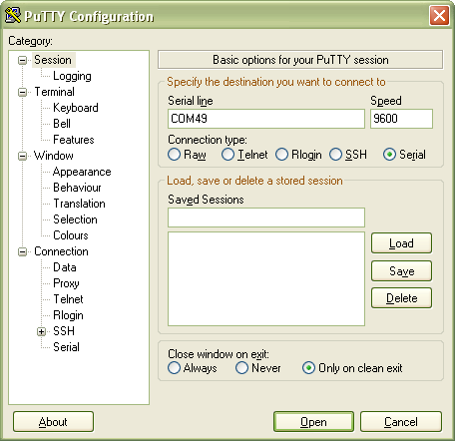Open the Session category
The image size is (455, 441).
53,60
